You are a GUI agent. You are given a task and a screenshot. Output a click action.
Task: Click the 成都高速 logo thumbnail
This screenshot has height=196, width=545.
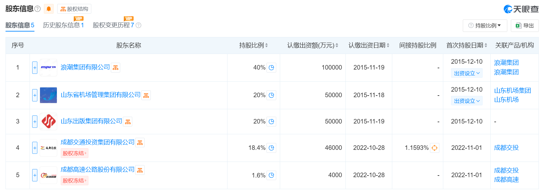coord(48,175)
